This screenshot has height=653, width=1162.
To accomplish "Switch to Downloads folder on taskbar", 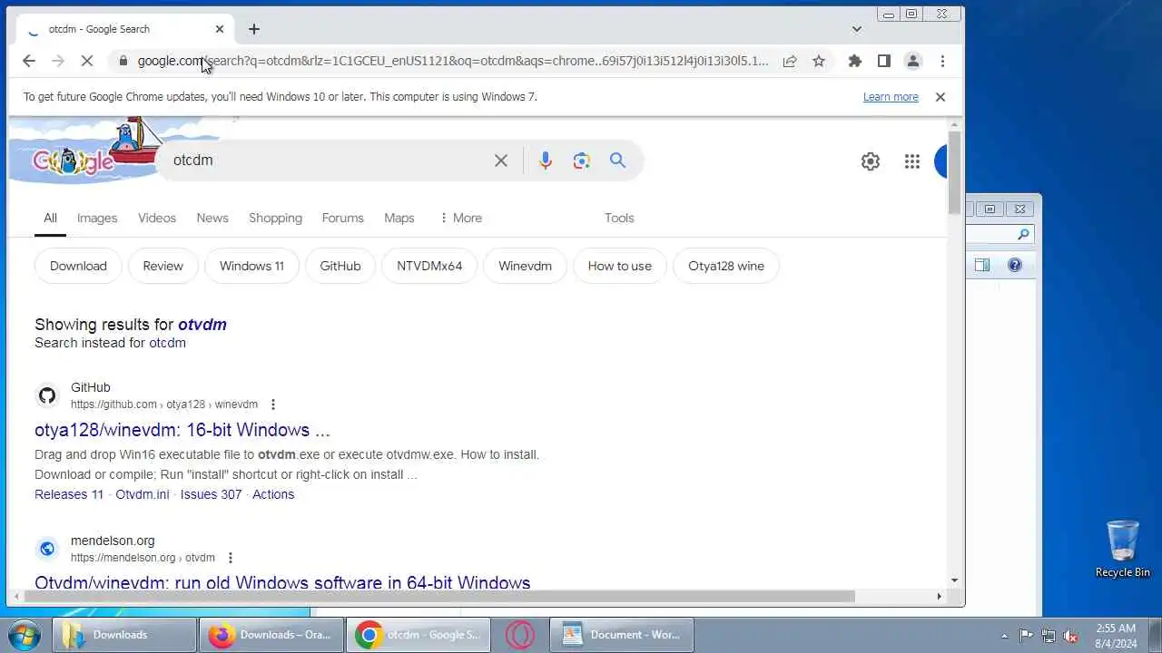I will [124, 635].
